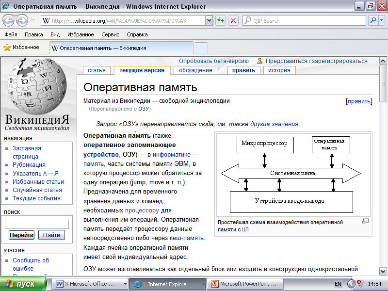Viewport: 388px width, 291px height.
Task: Open the recent pages history dropdown arrow
Action: coord(33,21)
